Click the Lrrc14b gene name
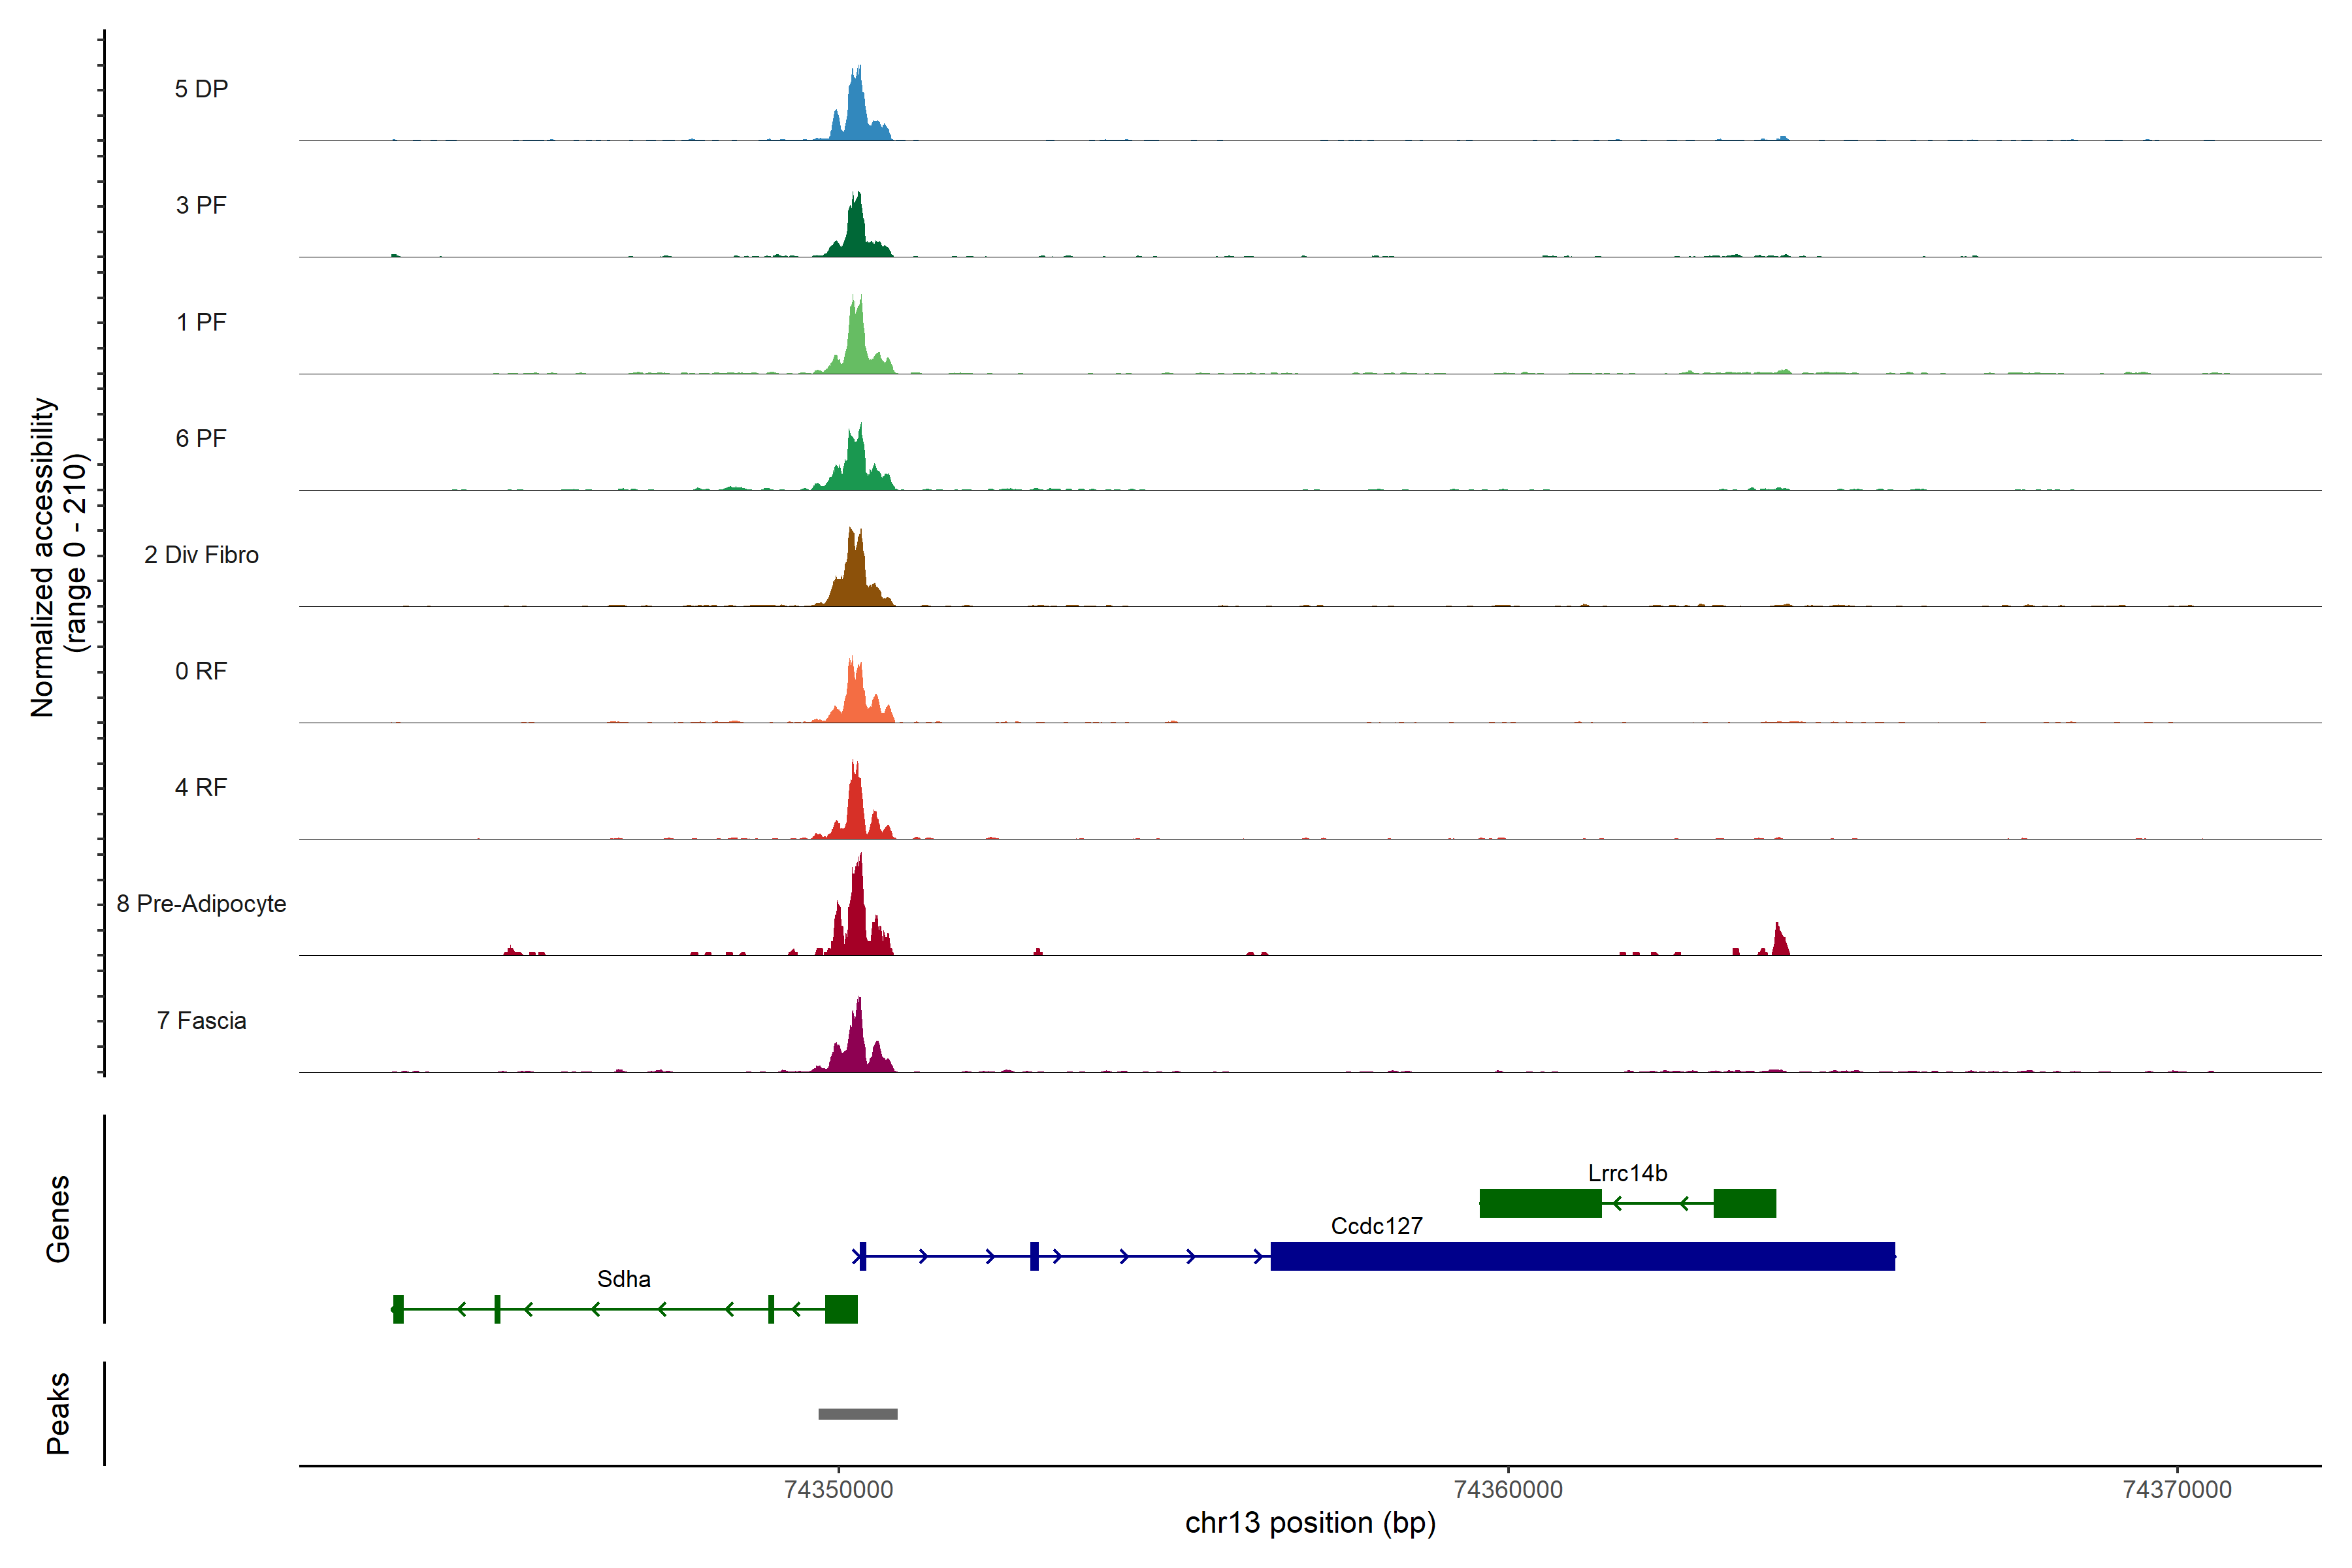 [x=1627, y=1173]
